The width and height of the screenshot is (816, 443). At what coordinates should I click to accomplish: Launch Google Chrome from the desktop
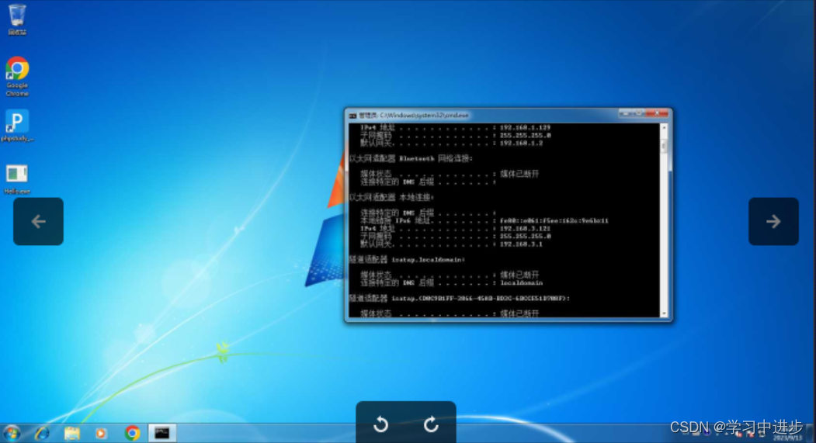[x=17, y=77]
